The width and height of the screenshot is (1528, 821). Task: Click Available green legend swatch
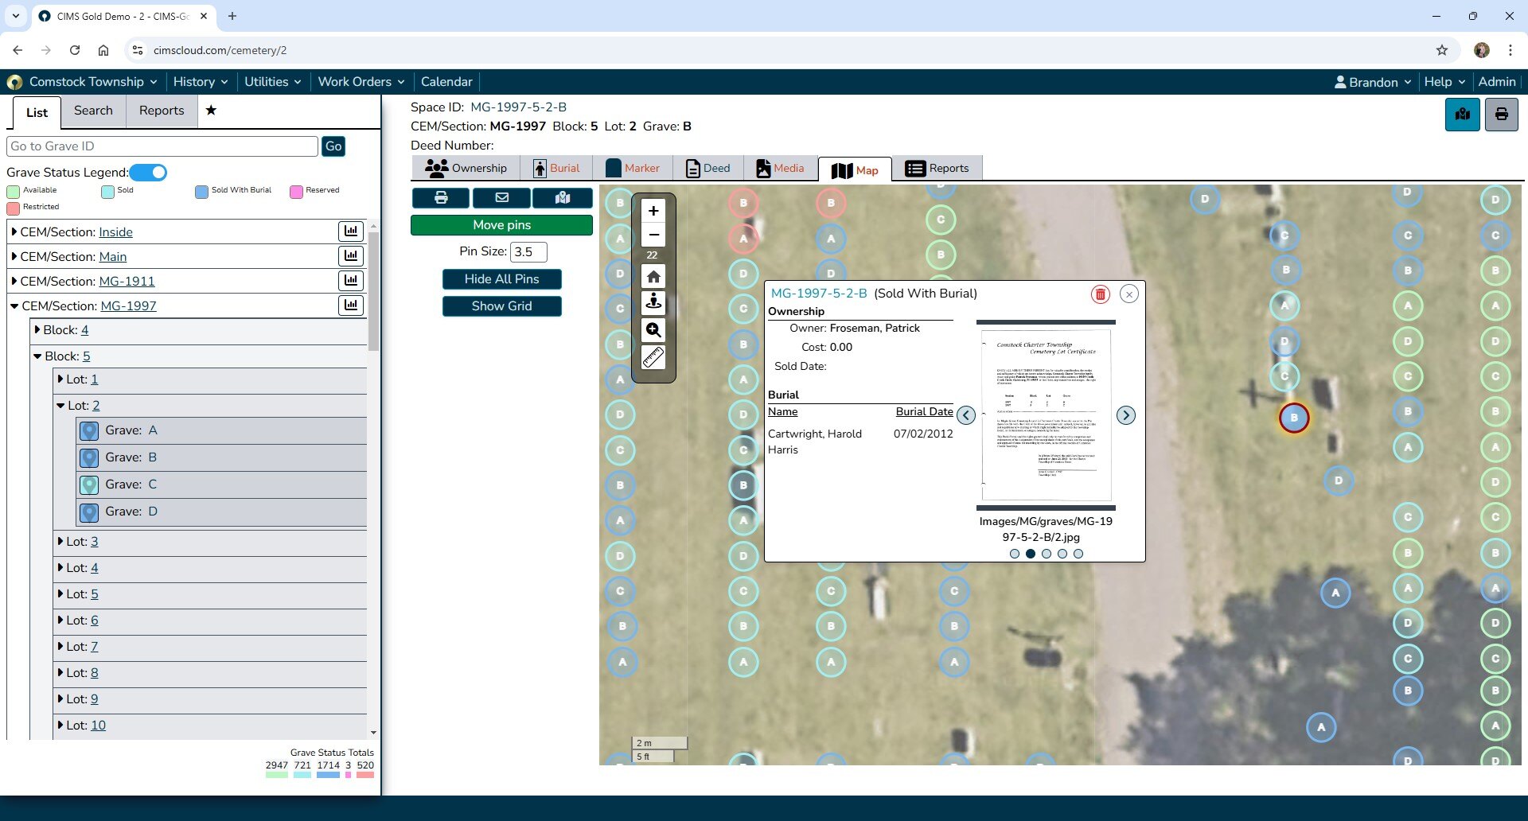tap(13, 191)
